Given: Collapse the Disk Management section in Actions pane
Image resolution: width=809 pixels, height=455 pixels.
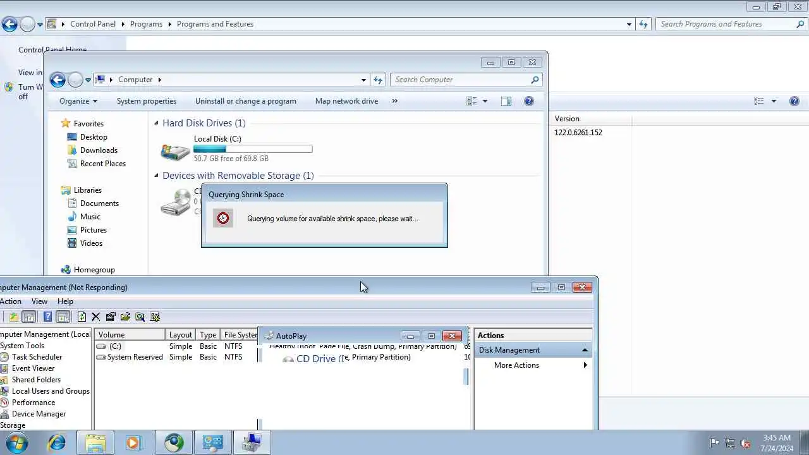Looking at the screenshot, I should pyautogui.click(x=585, y=350).
